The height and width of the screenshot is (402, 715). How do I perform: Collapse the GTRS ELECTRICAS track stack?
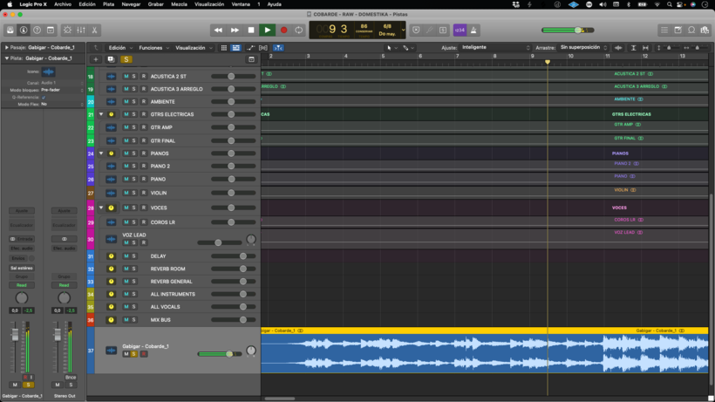101,114
